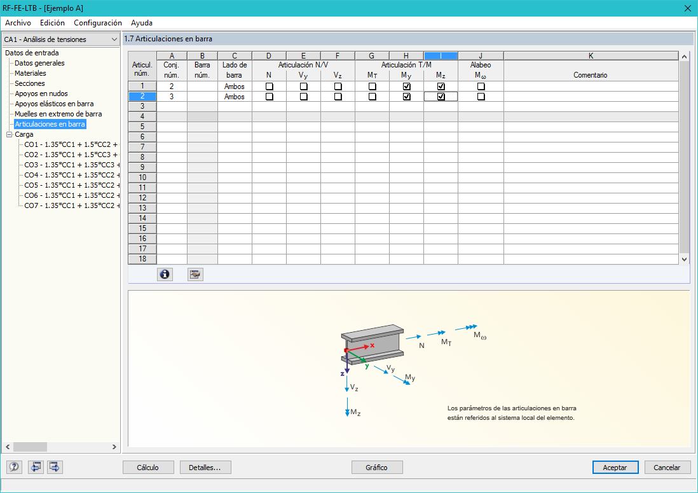Select row header 3 in the table
Viewport: 698px width, 493px height.
tap(142, 106)
